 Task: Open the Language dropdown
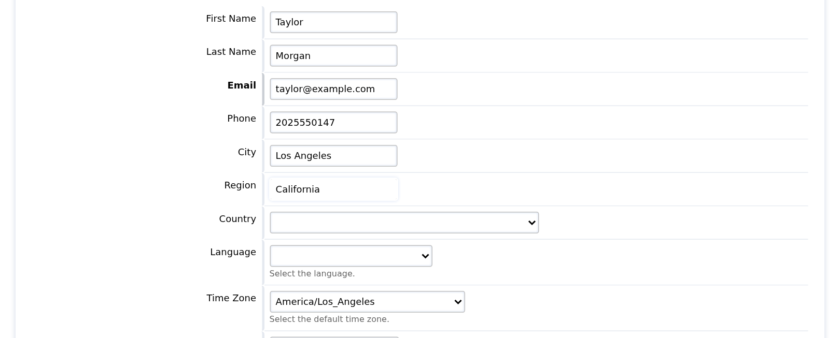pyautogui.click(x=351, y=256)
